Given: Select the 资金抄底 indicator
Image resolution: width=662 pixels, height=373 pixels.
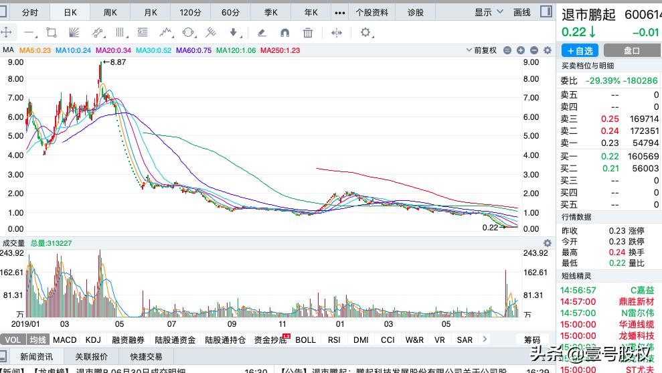Looking at the screenshot, I should pos(270,340).
